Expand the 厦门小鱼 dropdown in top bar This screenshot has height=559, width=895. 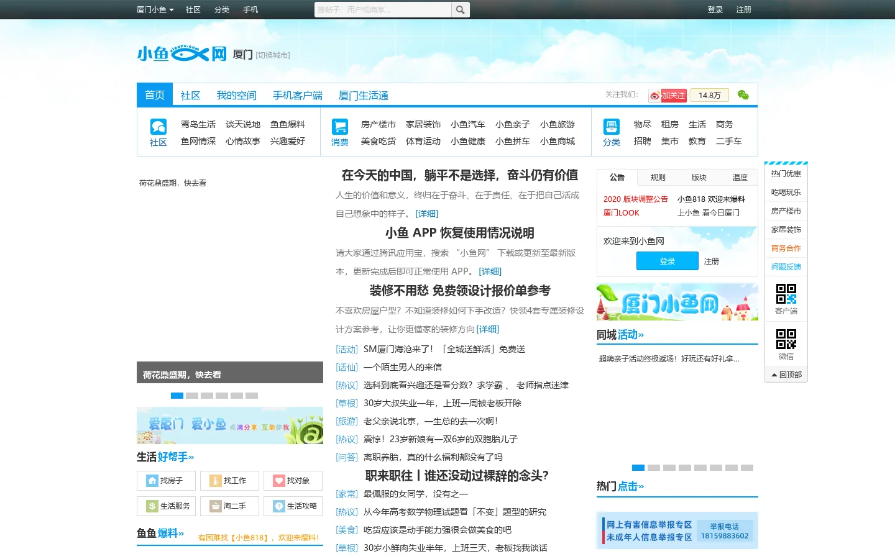pos(155,10)
